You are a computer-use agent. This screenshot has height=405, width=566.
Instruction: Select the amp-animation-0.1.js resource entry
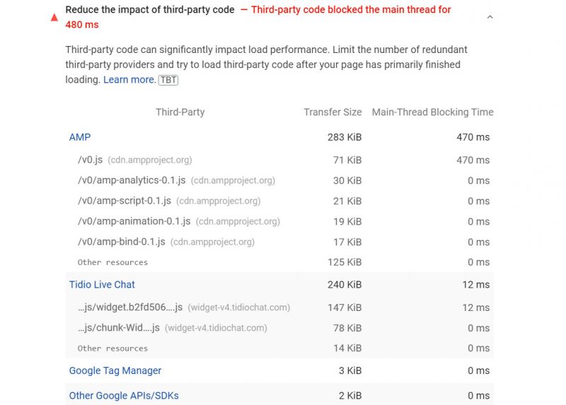click(x=134, y=222)
